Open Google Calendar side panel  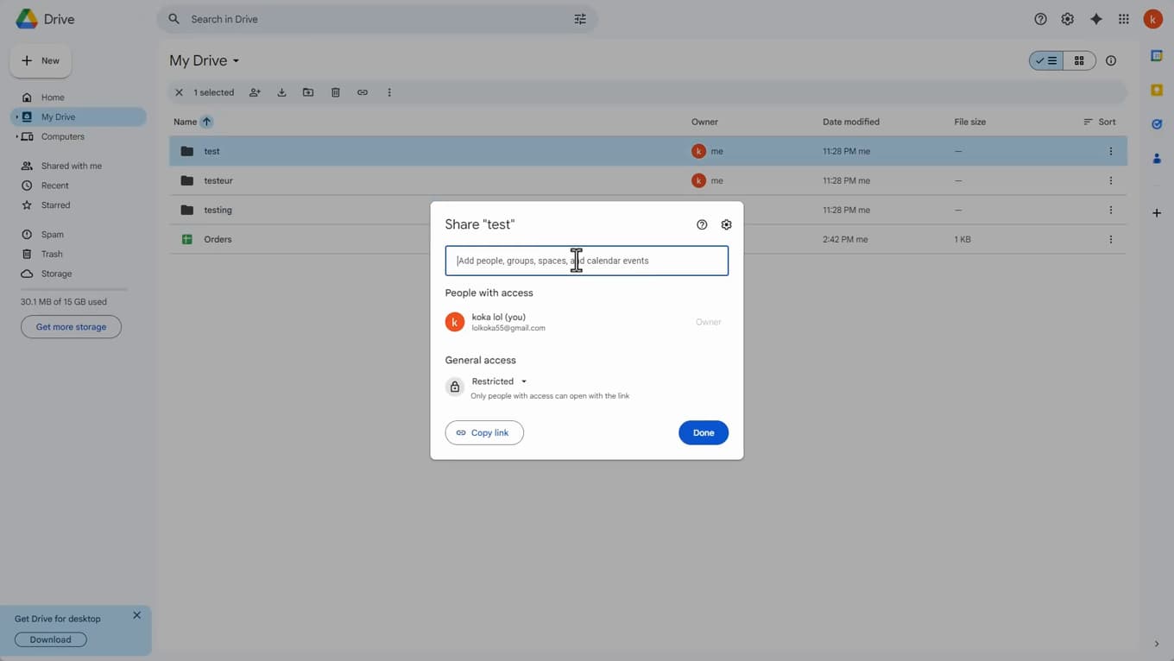[x=1157, y=55]
